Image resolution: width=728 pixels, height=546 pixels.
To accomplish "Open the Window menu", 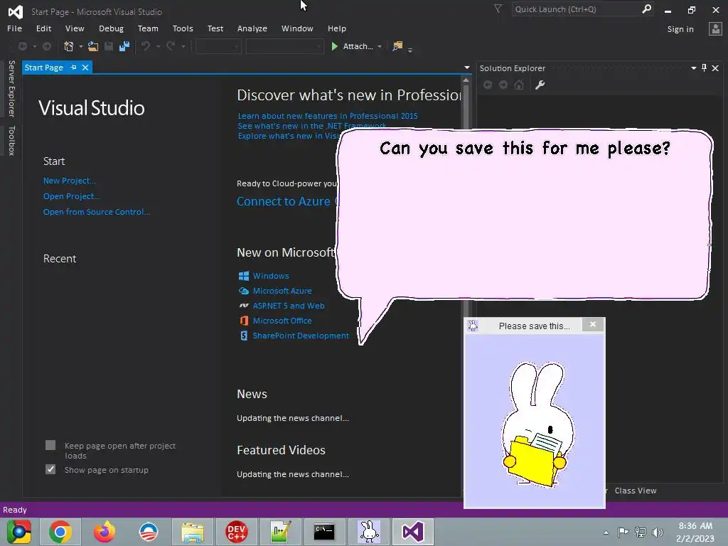I will (x=297, y=28).
